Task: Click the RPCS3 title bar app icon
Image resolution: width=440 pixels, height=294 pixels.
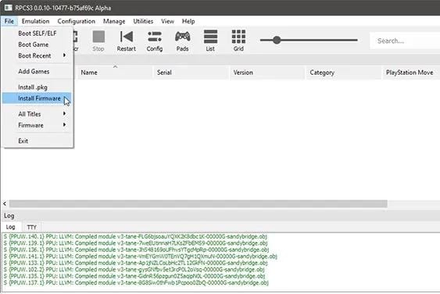Action: click(8, 8)
